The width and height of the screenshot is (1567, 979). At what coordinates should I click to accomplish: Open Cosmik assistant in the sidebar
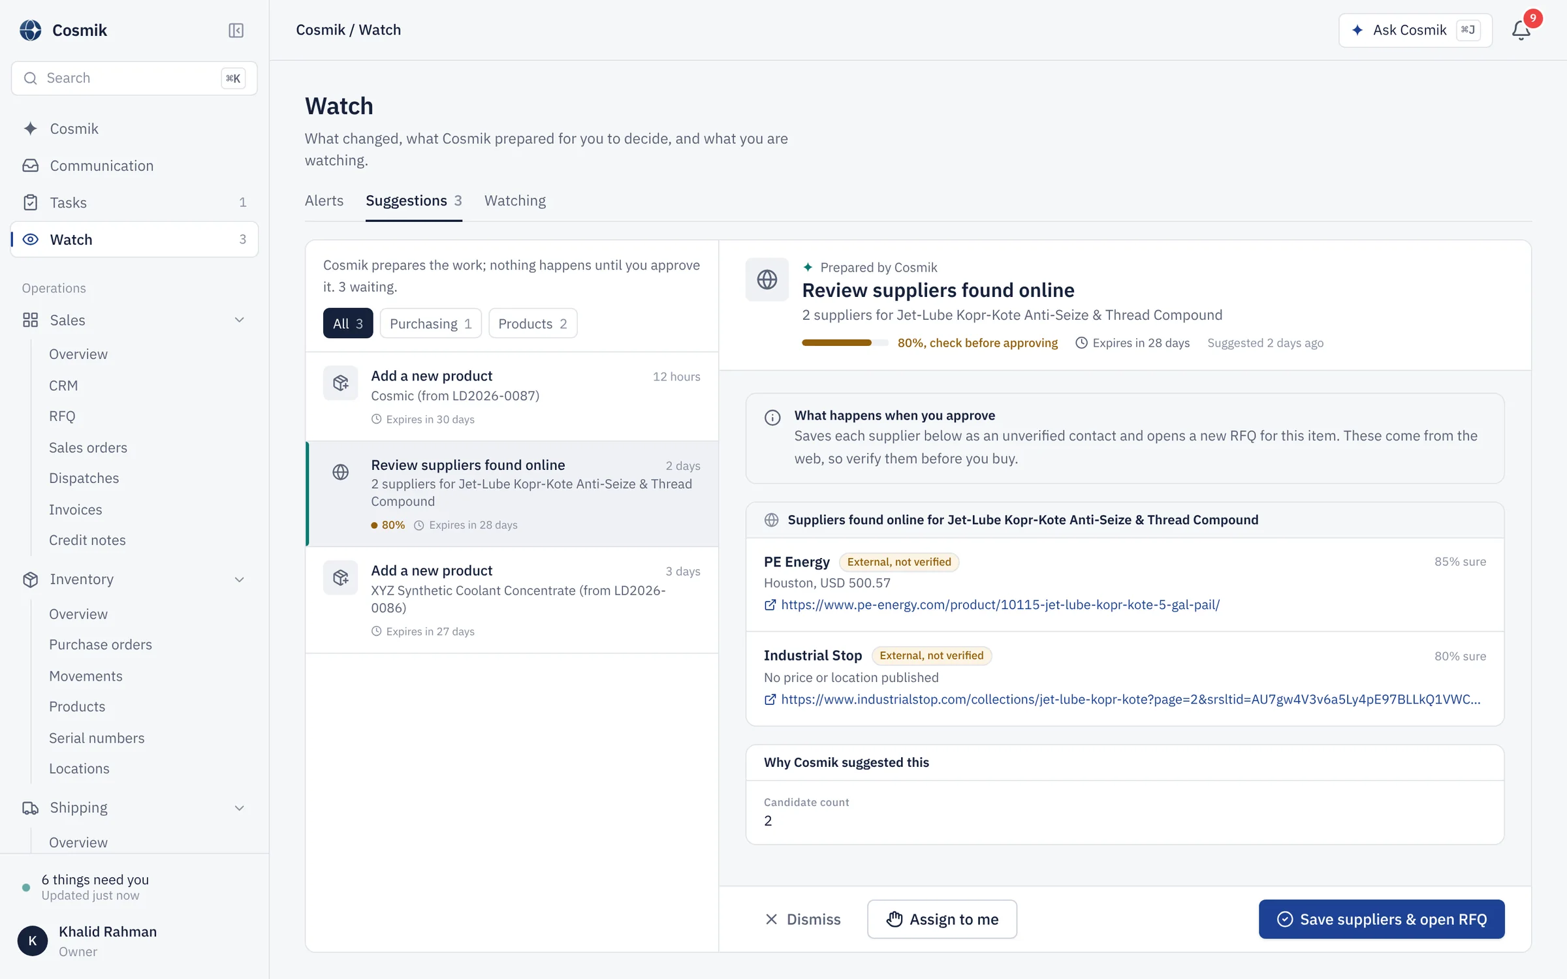click(134, 129)
